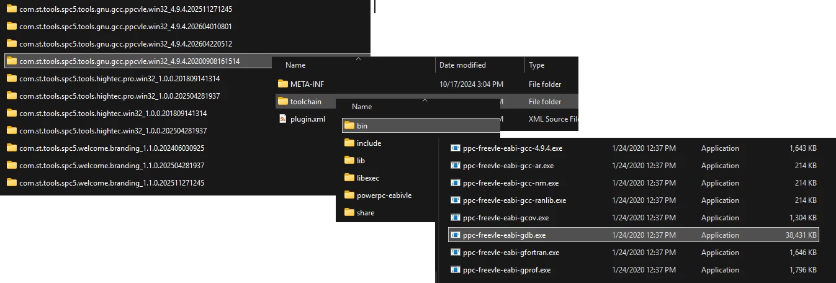Click the powerpc-eabivle folder icon
836x283 pixels.
click(x=349, y=195)
